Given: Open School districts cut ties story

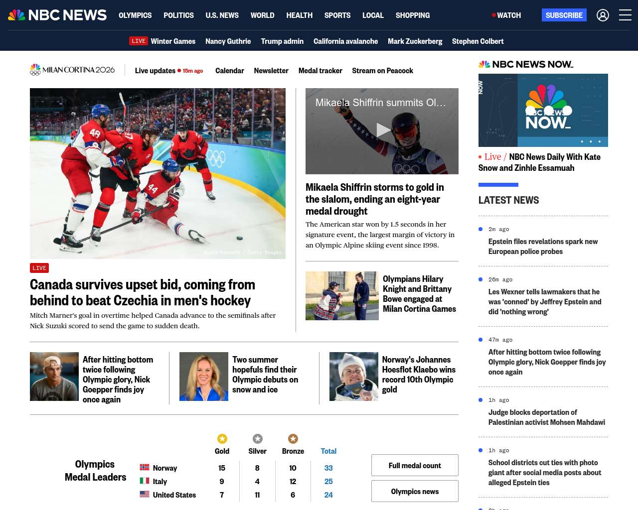Looking at the screenshot, I should coord(545,473).
